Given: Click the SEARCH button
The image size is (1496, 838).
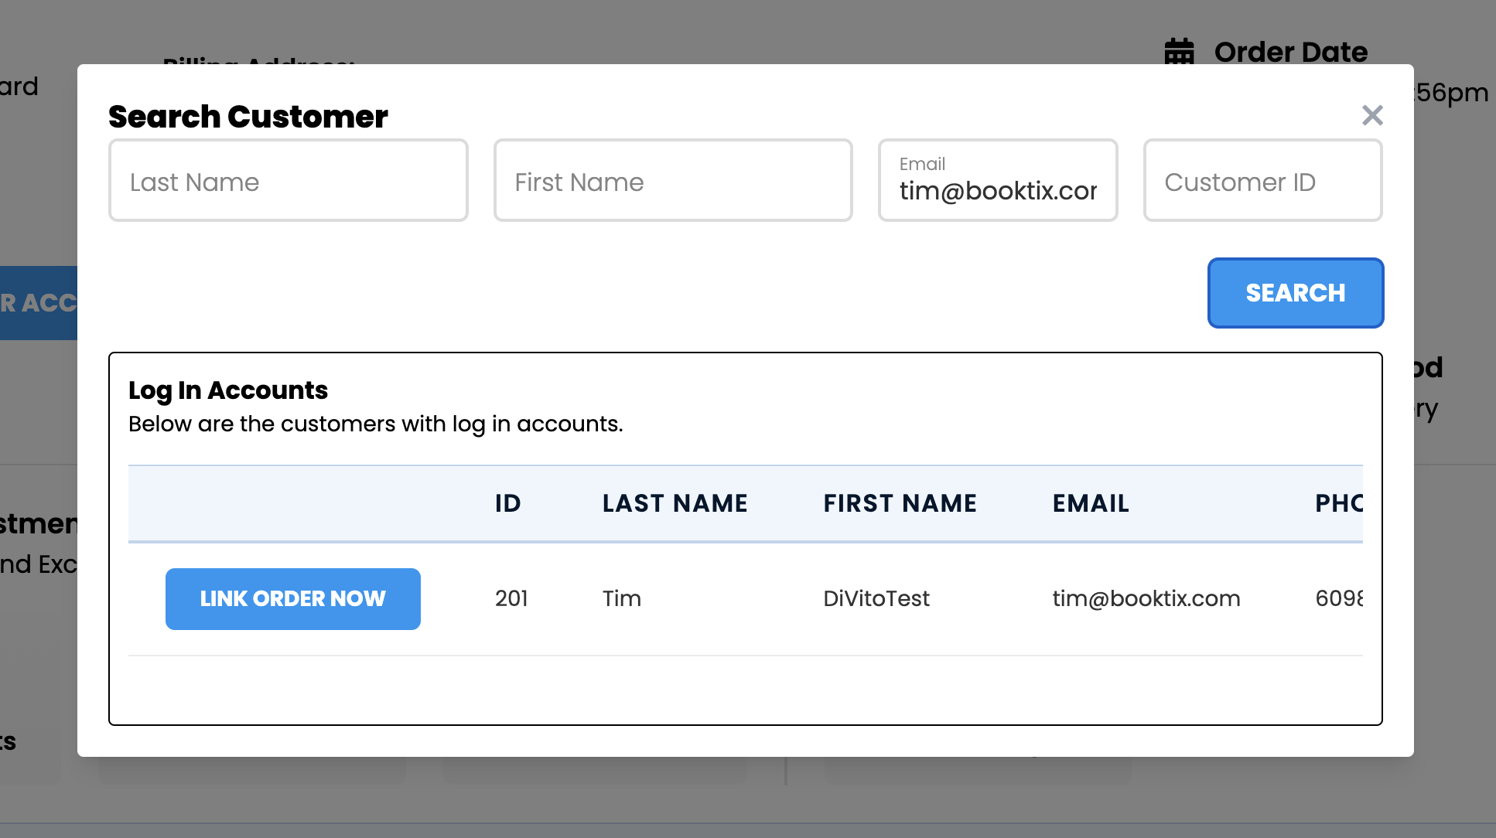Looking at the screenshot, I should click(x=1296, y=293).
